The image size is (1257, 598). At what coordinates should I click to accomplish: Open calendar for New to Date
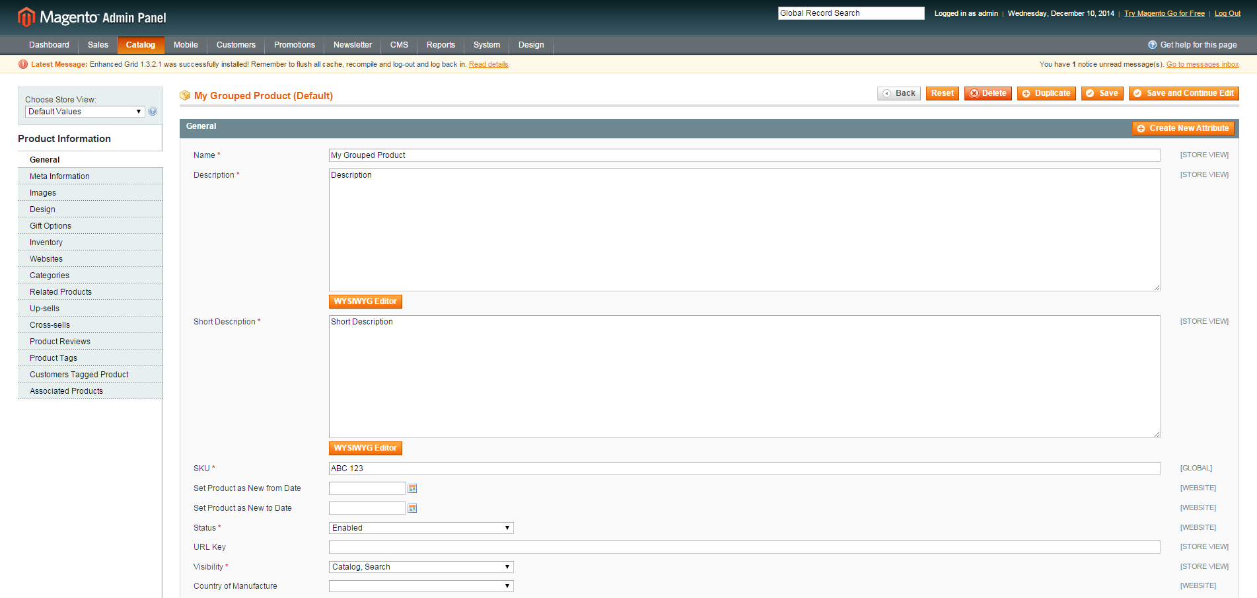tap(412, 508)
